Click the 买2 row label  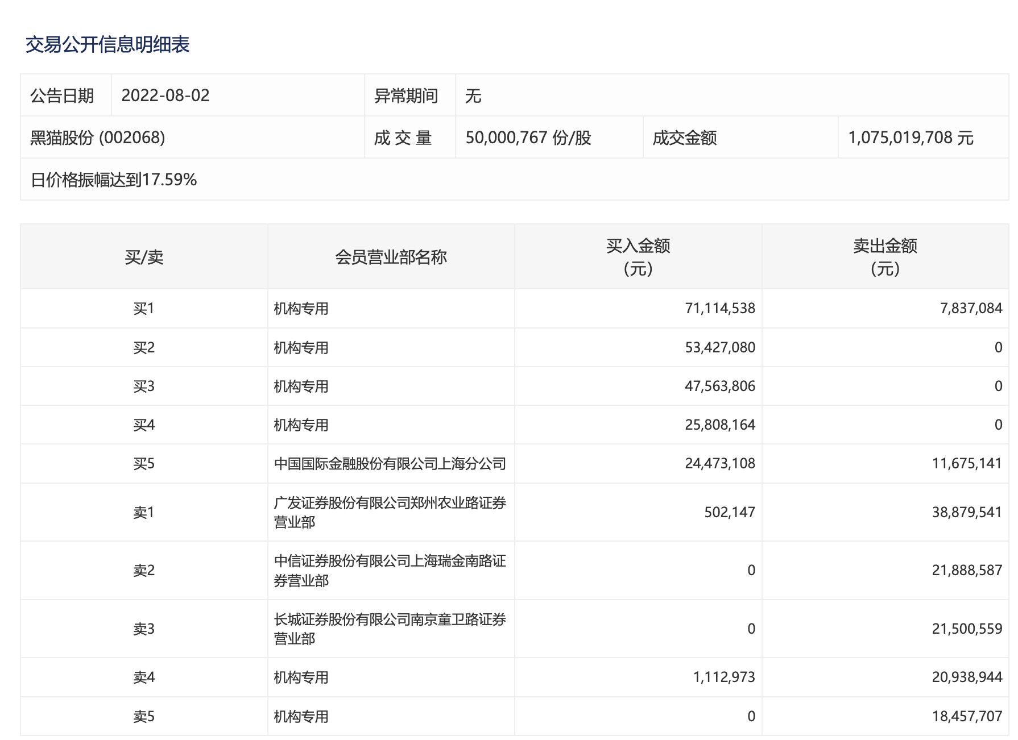coord(144,347)
